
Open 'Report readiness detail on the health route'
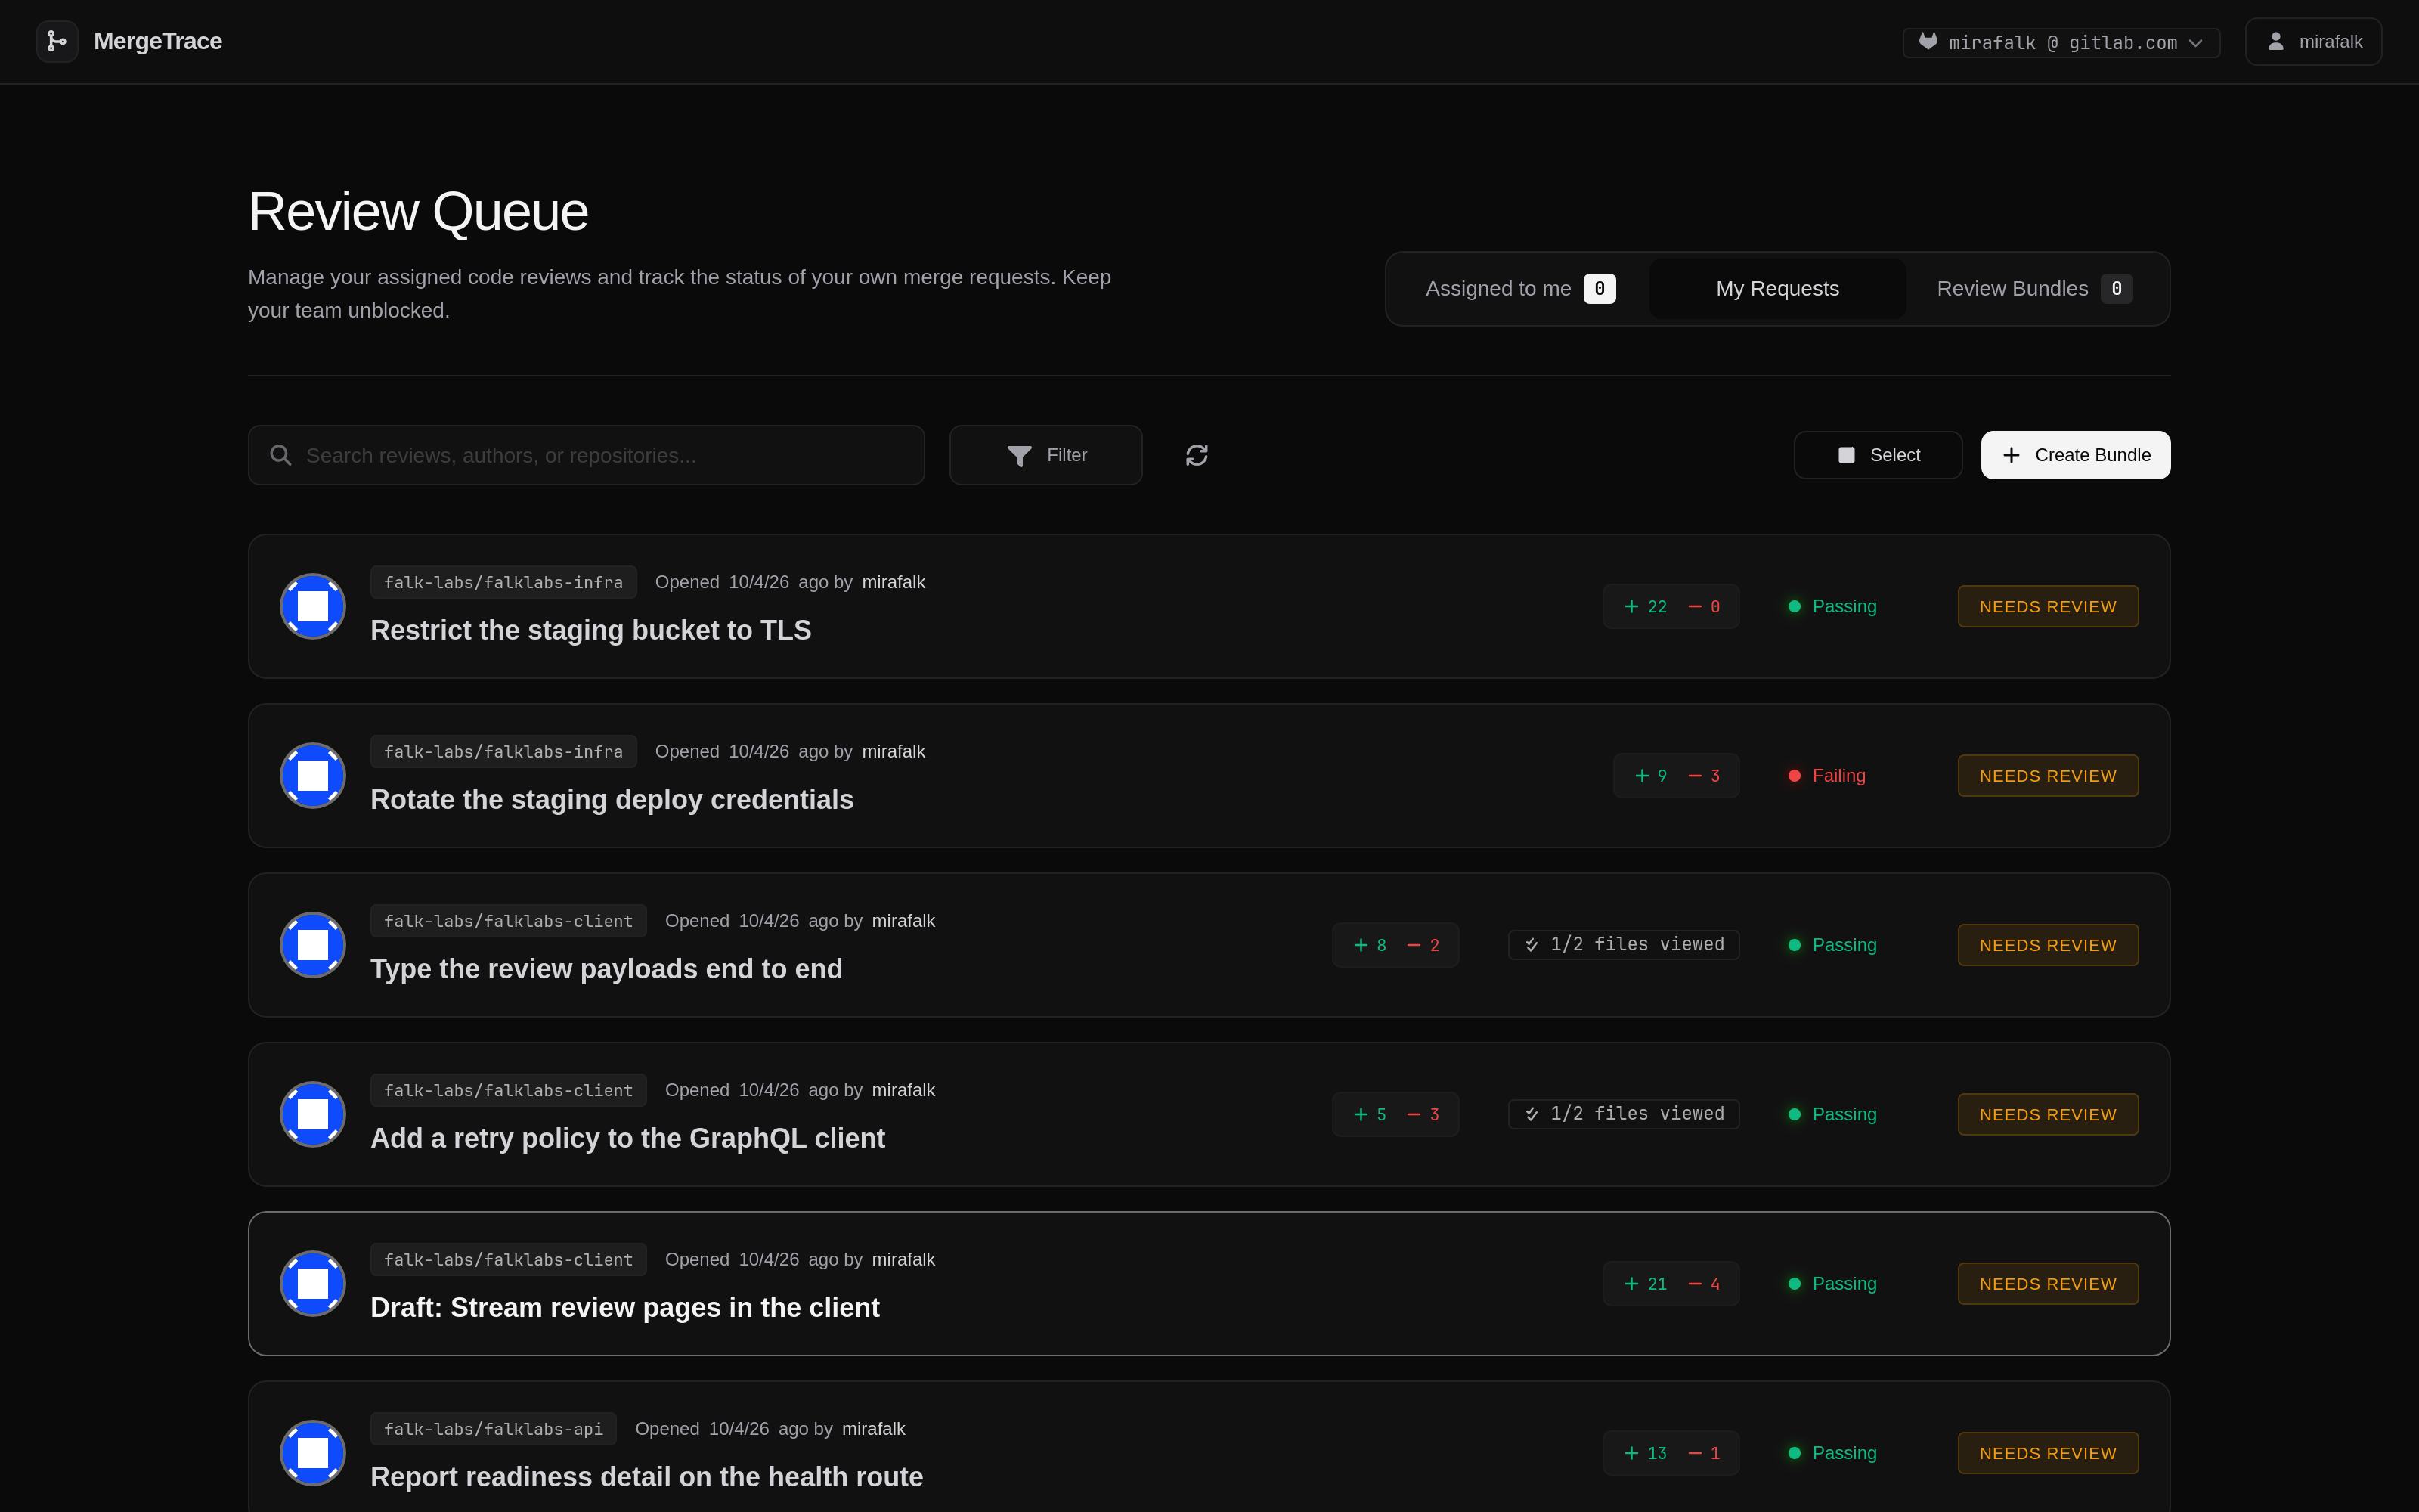pyautogui.click(x=647, y=1477)
